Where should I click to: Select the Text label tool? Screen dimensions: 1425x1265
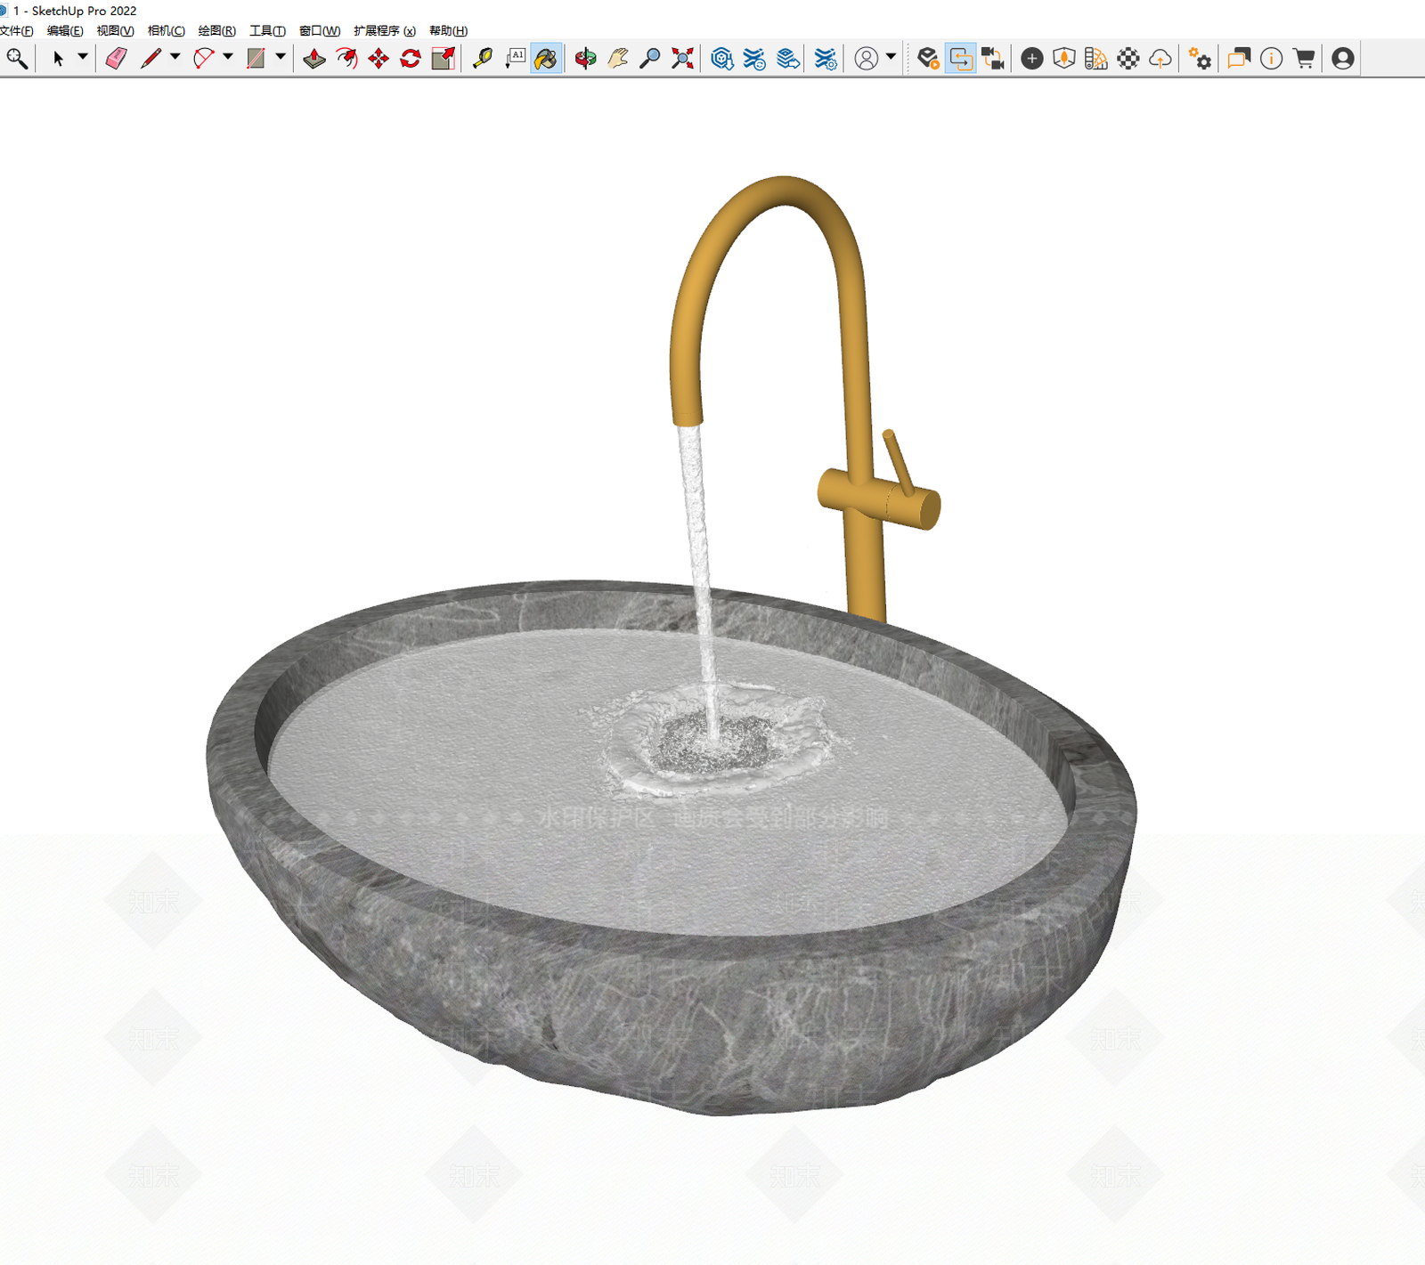click(x=515, y=59)
